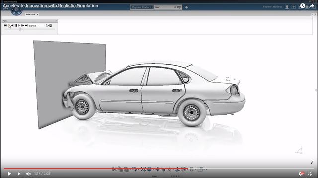Click the Share arrow icon
The image size is (318, 178).
[312, 6]
